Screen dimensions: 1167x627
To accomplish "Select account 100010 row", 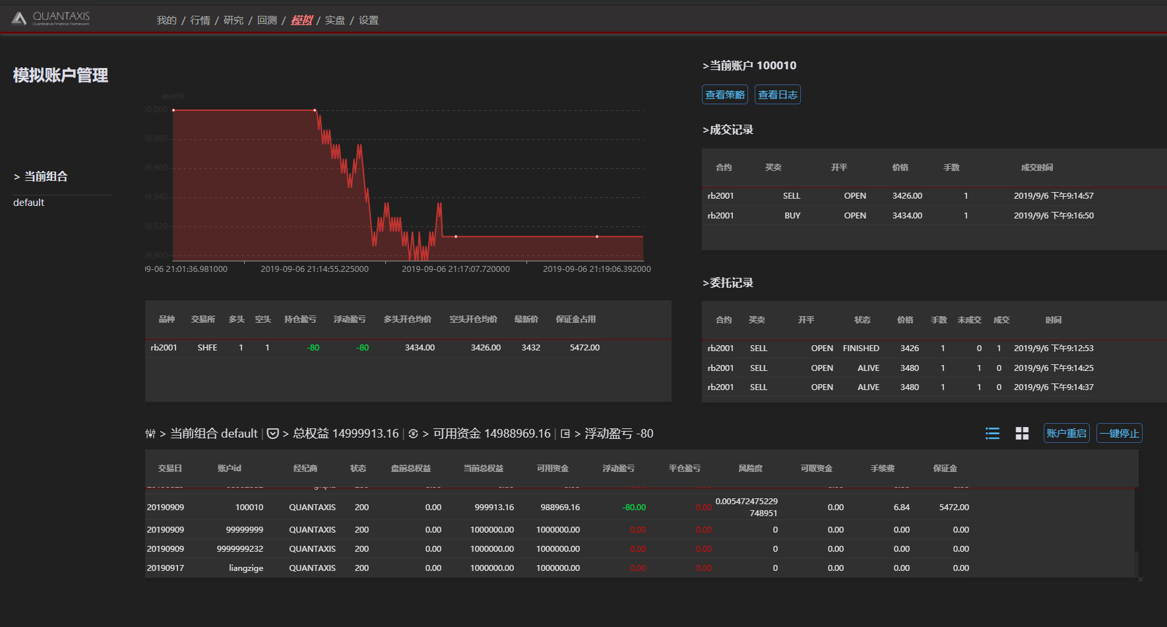I will click(557, 508).
